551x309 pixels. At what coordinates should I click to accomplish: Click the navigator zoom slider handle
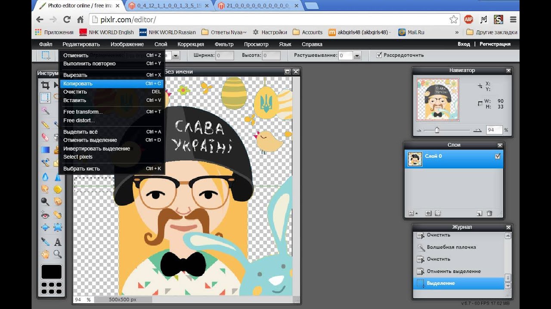[437, 130]
